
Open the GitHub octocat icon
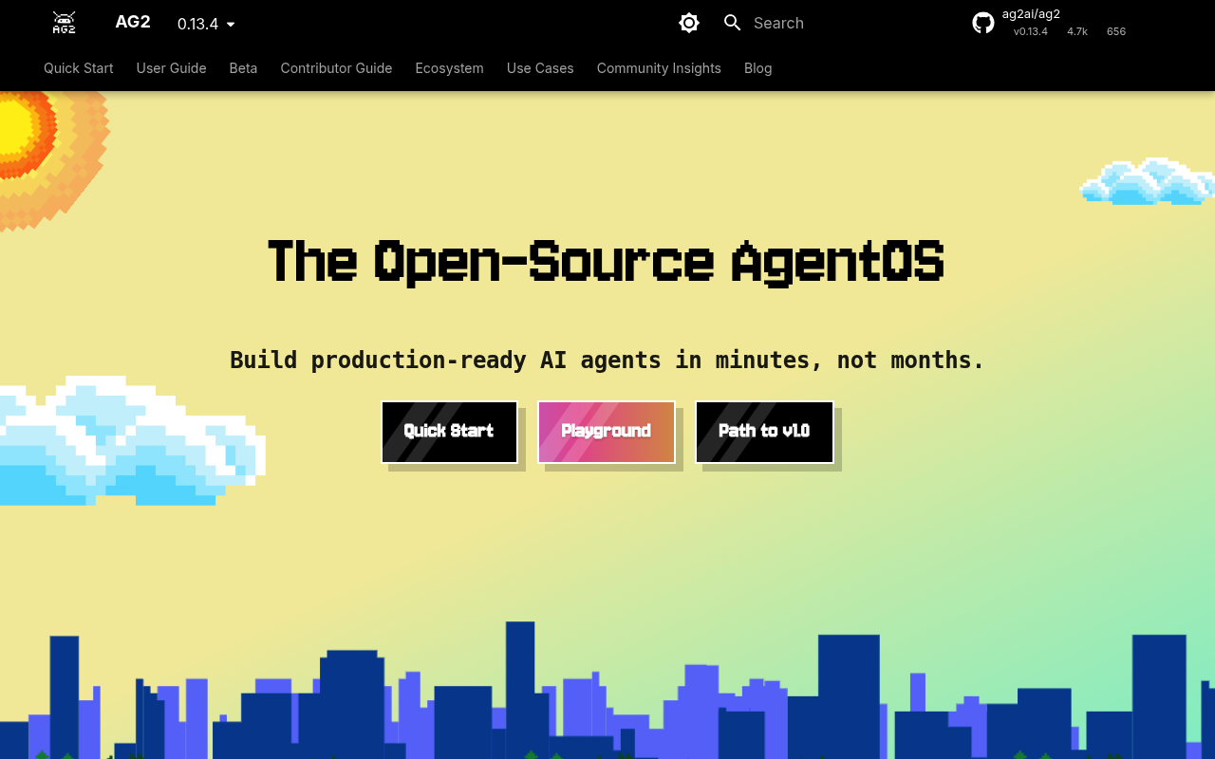983,23
